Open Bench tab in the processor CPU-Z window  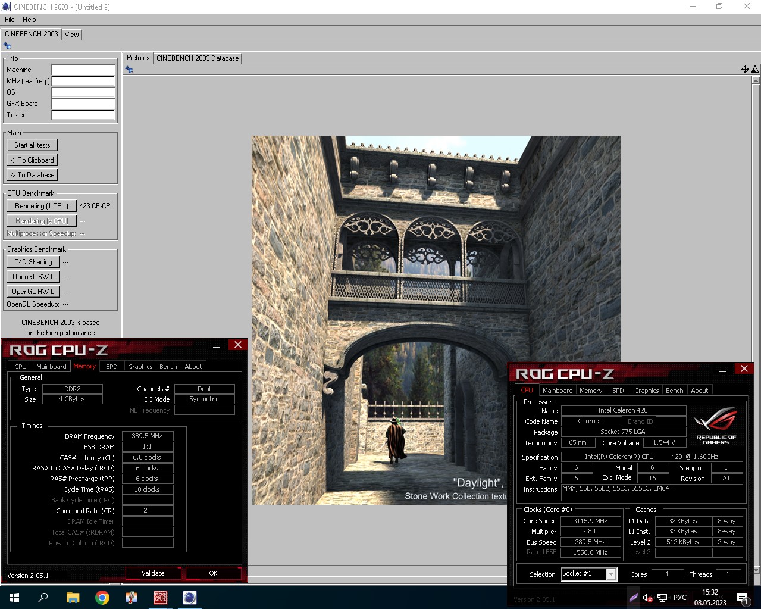[675, 391]
